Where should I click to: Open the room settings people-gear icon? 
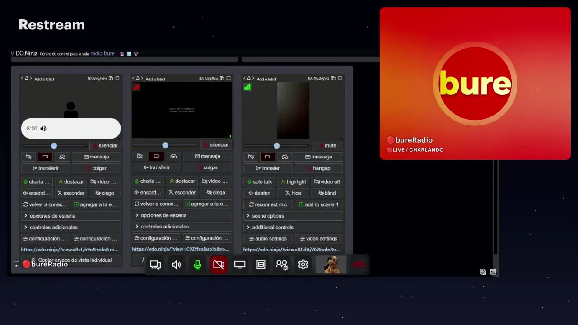point(282,265)
